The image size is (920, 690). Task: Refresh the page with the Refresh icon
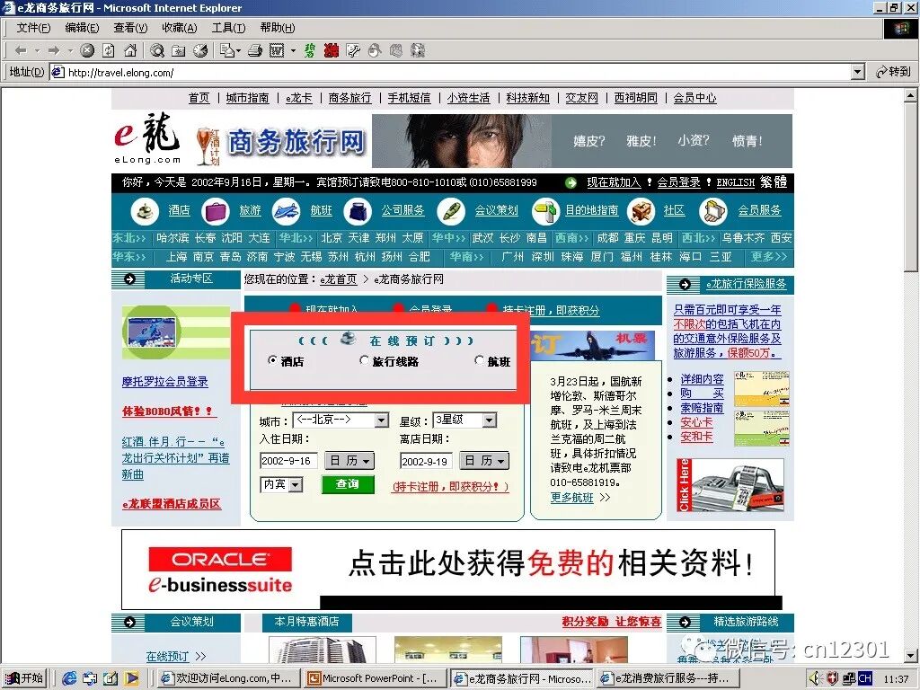109,51
